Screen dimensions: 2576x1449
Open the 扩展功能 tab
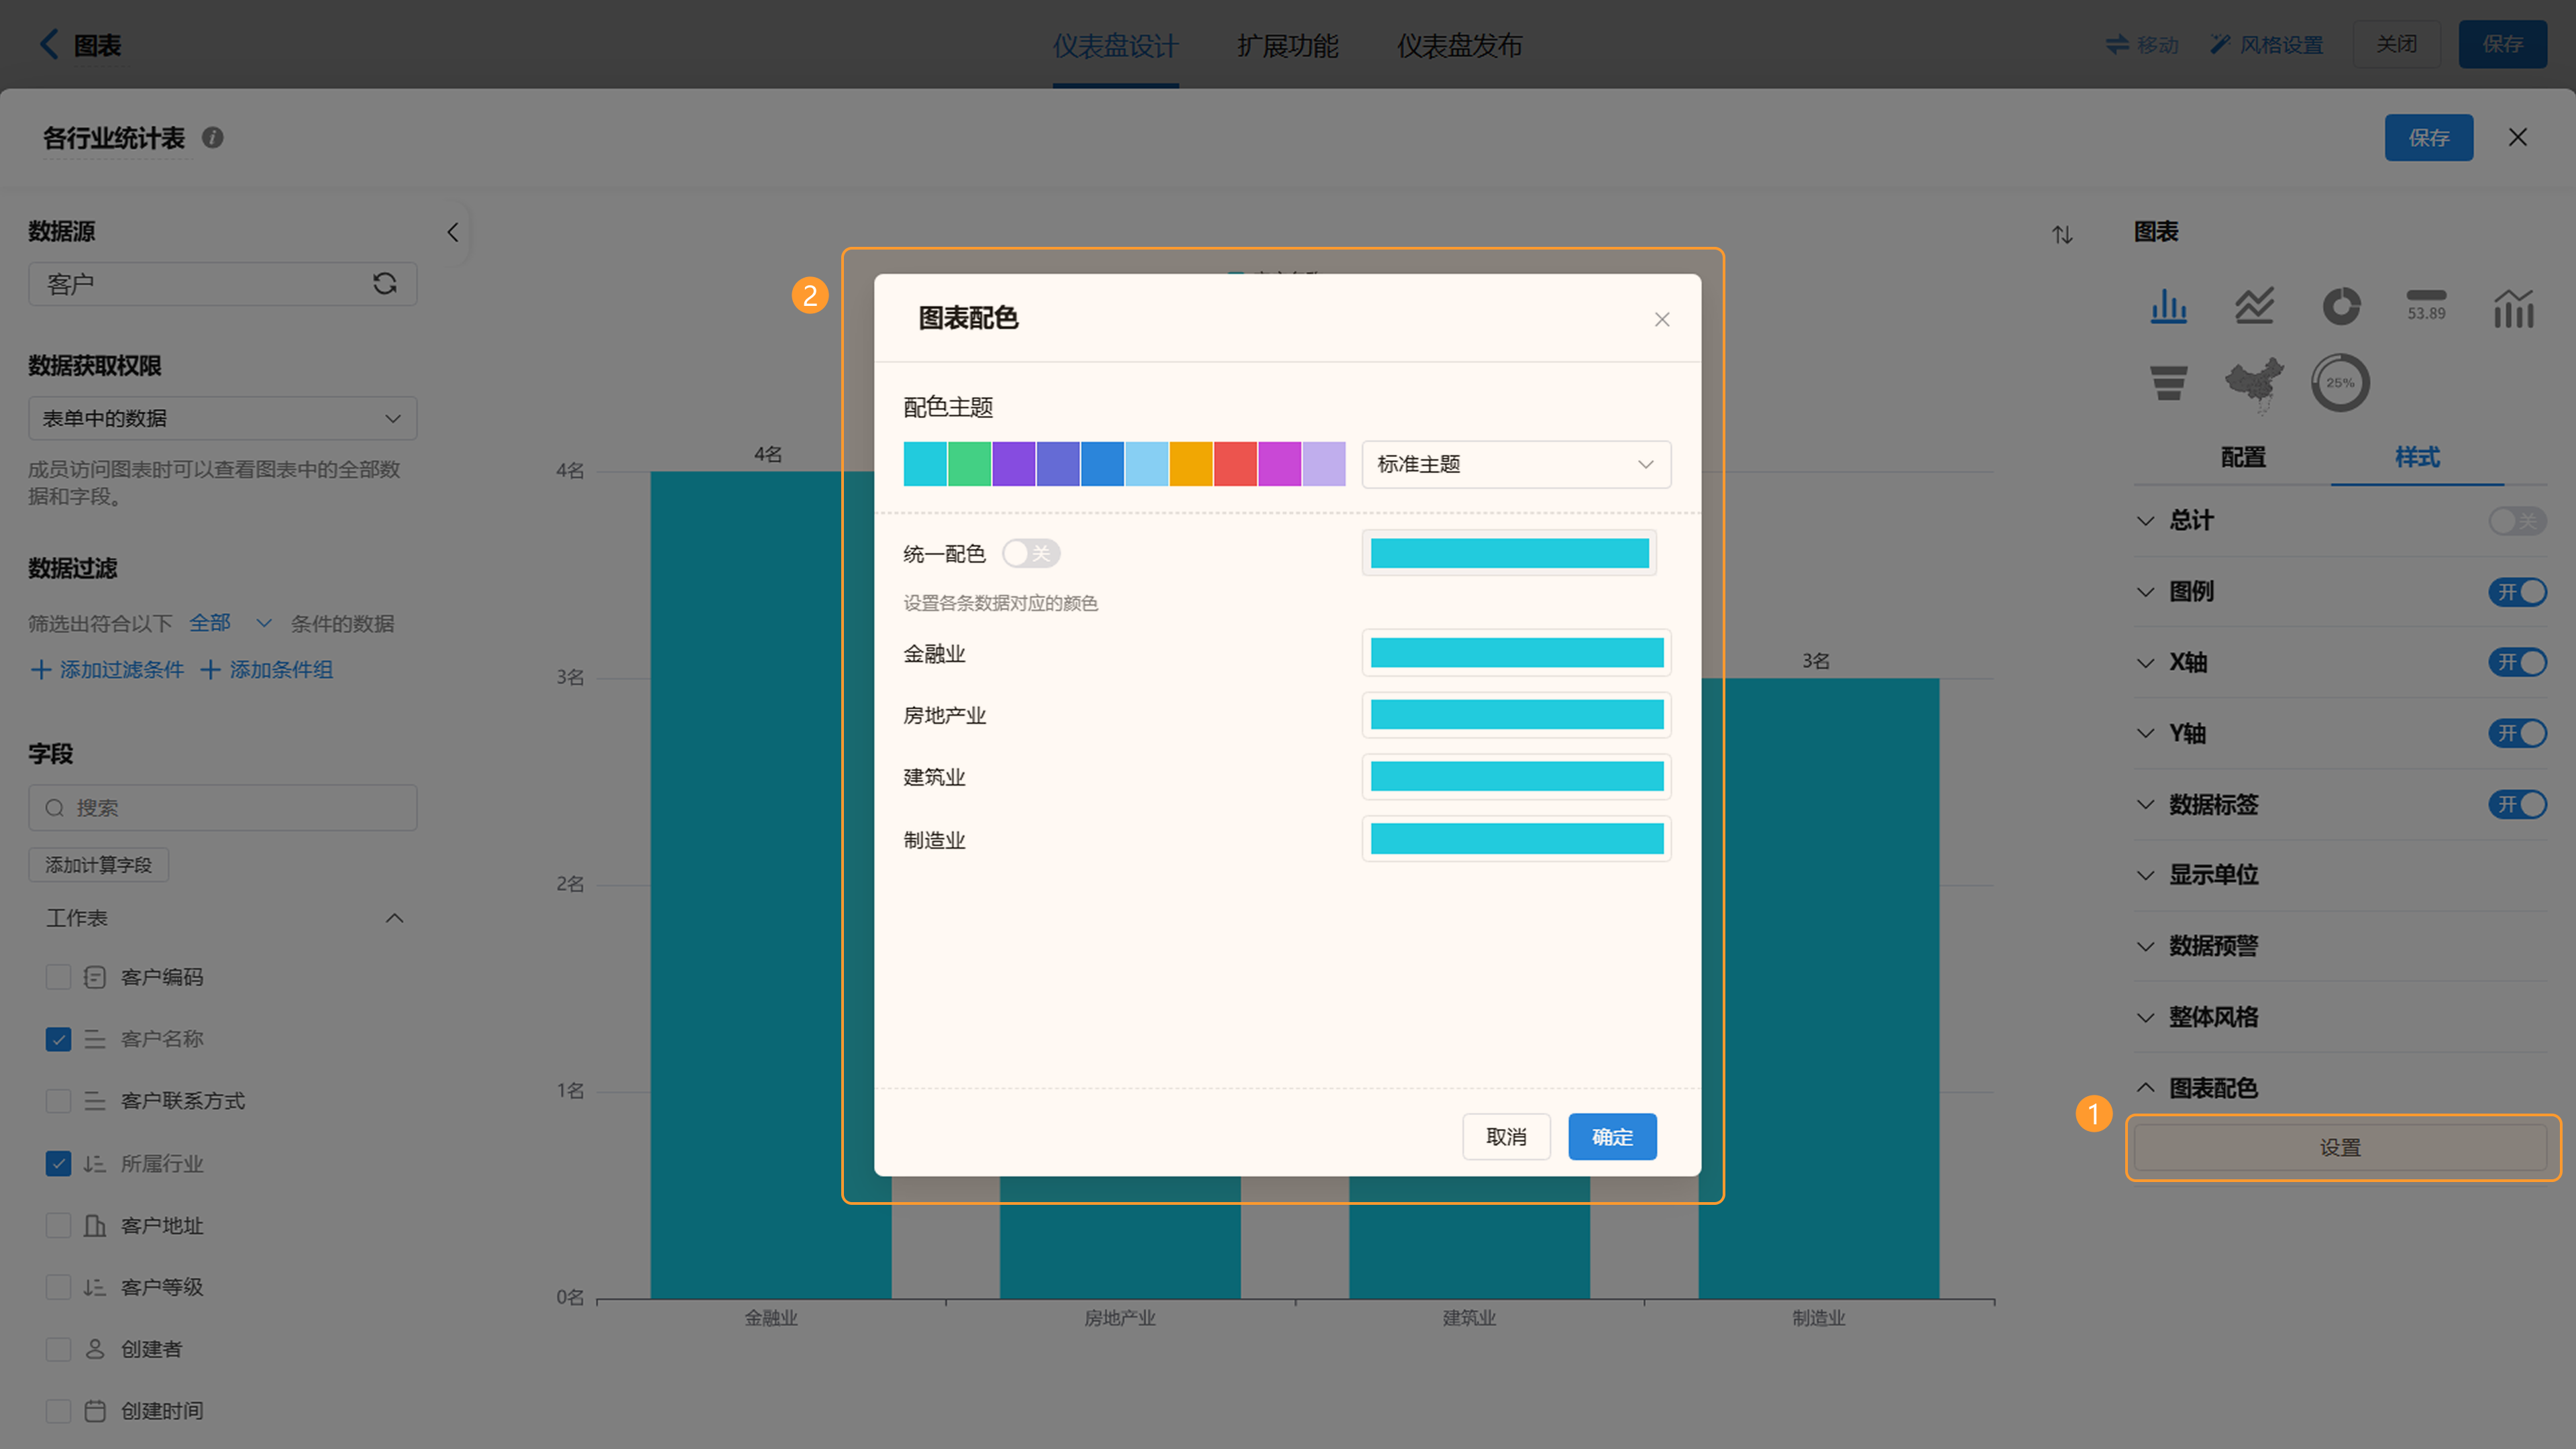point(1287,45)
